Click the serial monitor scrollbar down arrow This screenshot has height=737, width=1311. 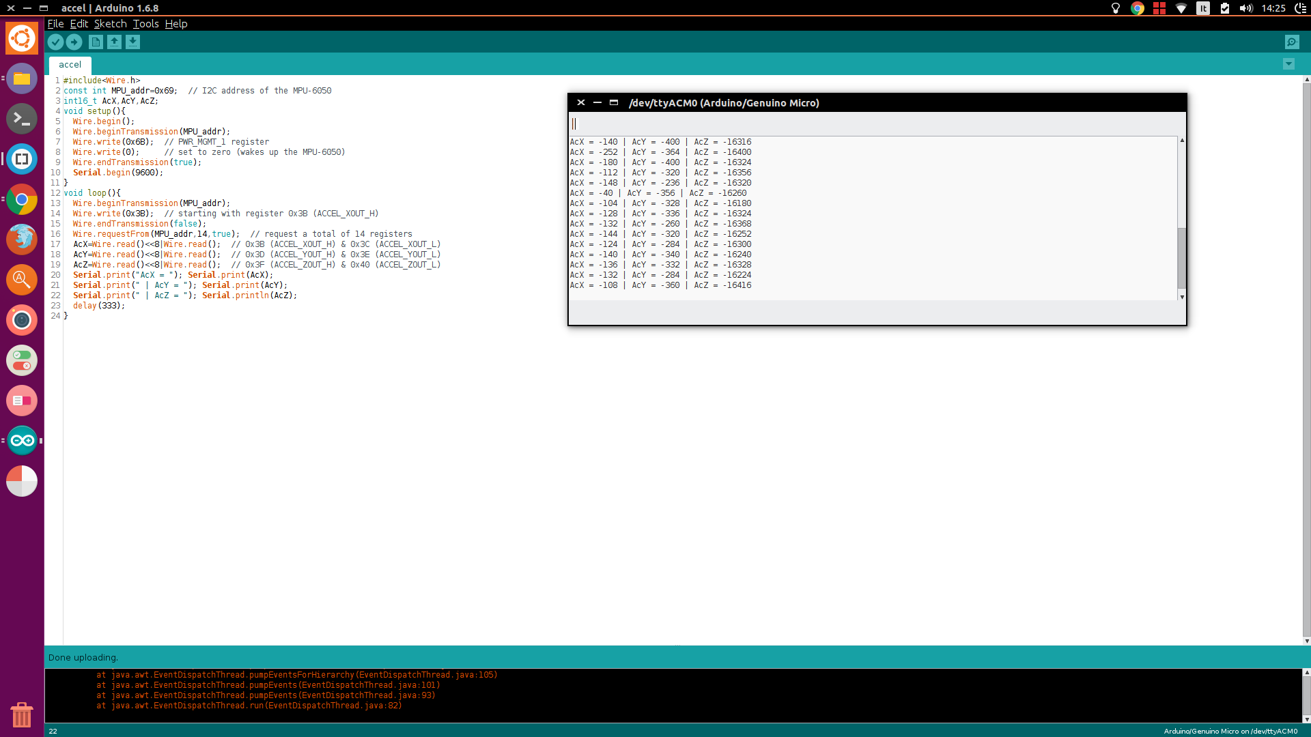(1182, 297)
